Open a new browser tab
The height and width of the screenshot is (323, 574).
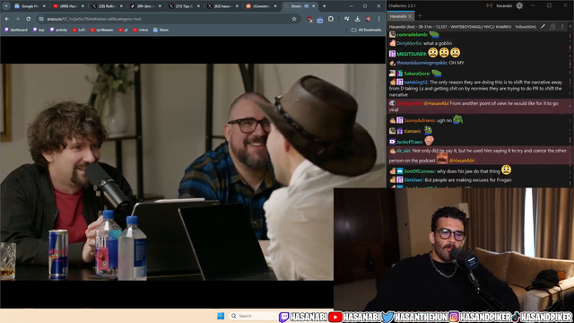coord(325,6)
